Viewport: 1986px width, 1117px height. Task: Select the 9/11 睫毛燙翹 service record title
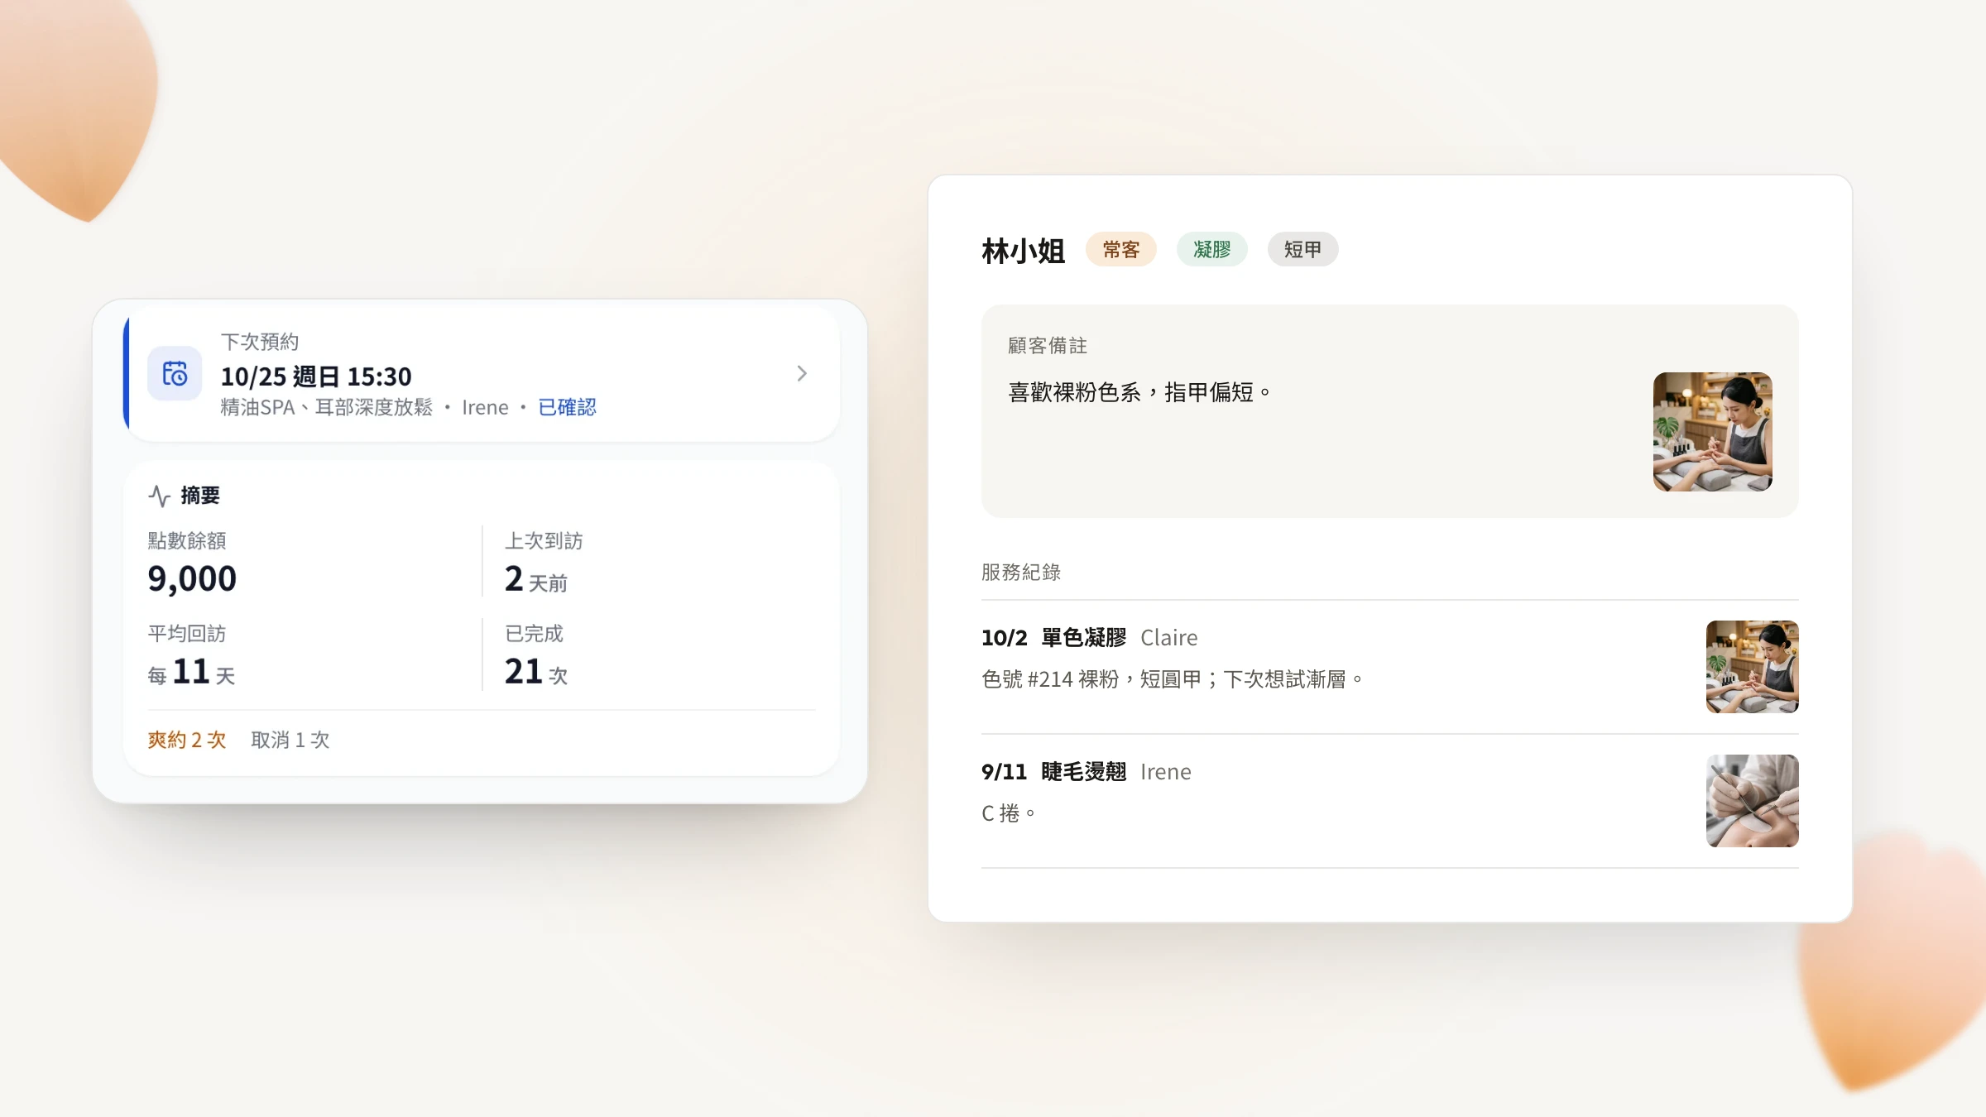[x=1053, y=771]
